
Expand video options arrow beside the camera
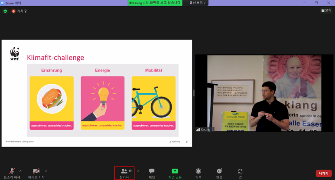tap(46, 171)
